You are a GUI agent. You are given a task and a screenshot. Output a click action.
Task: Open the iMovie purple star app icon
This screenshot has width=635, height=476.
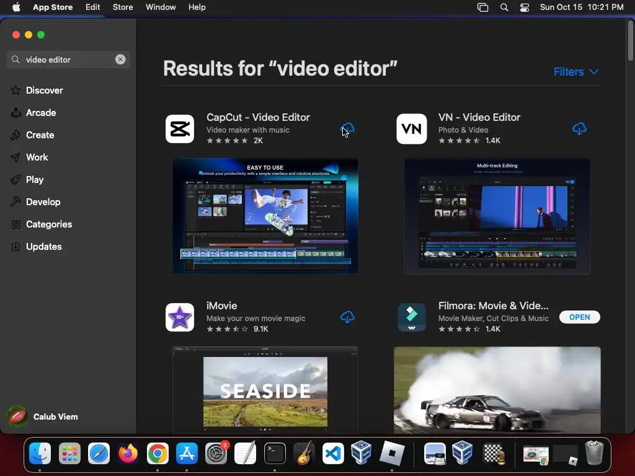(180, 317)
